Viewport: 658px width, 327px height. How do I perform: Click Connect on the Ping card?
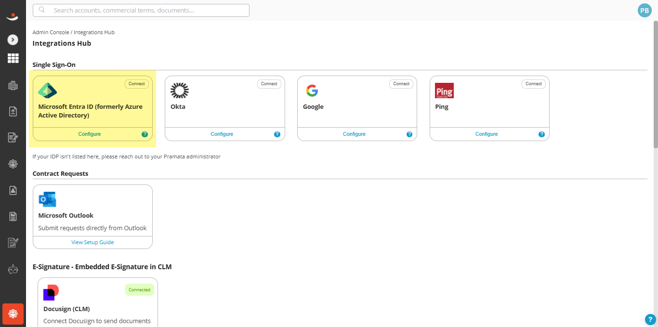click(x=534, y=84)
